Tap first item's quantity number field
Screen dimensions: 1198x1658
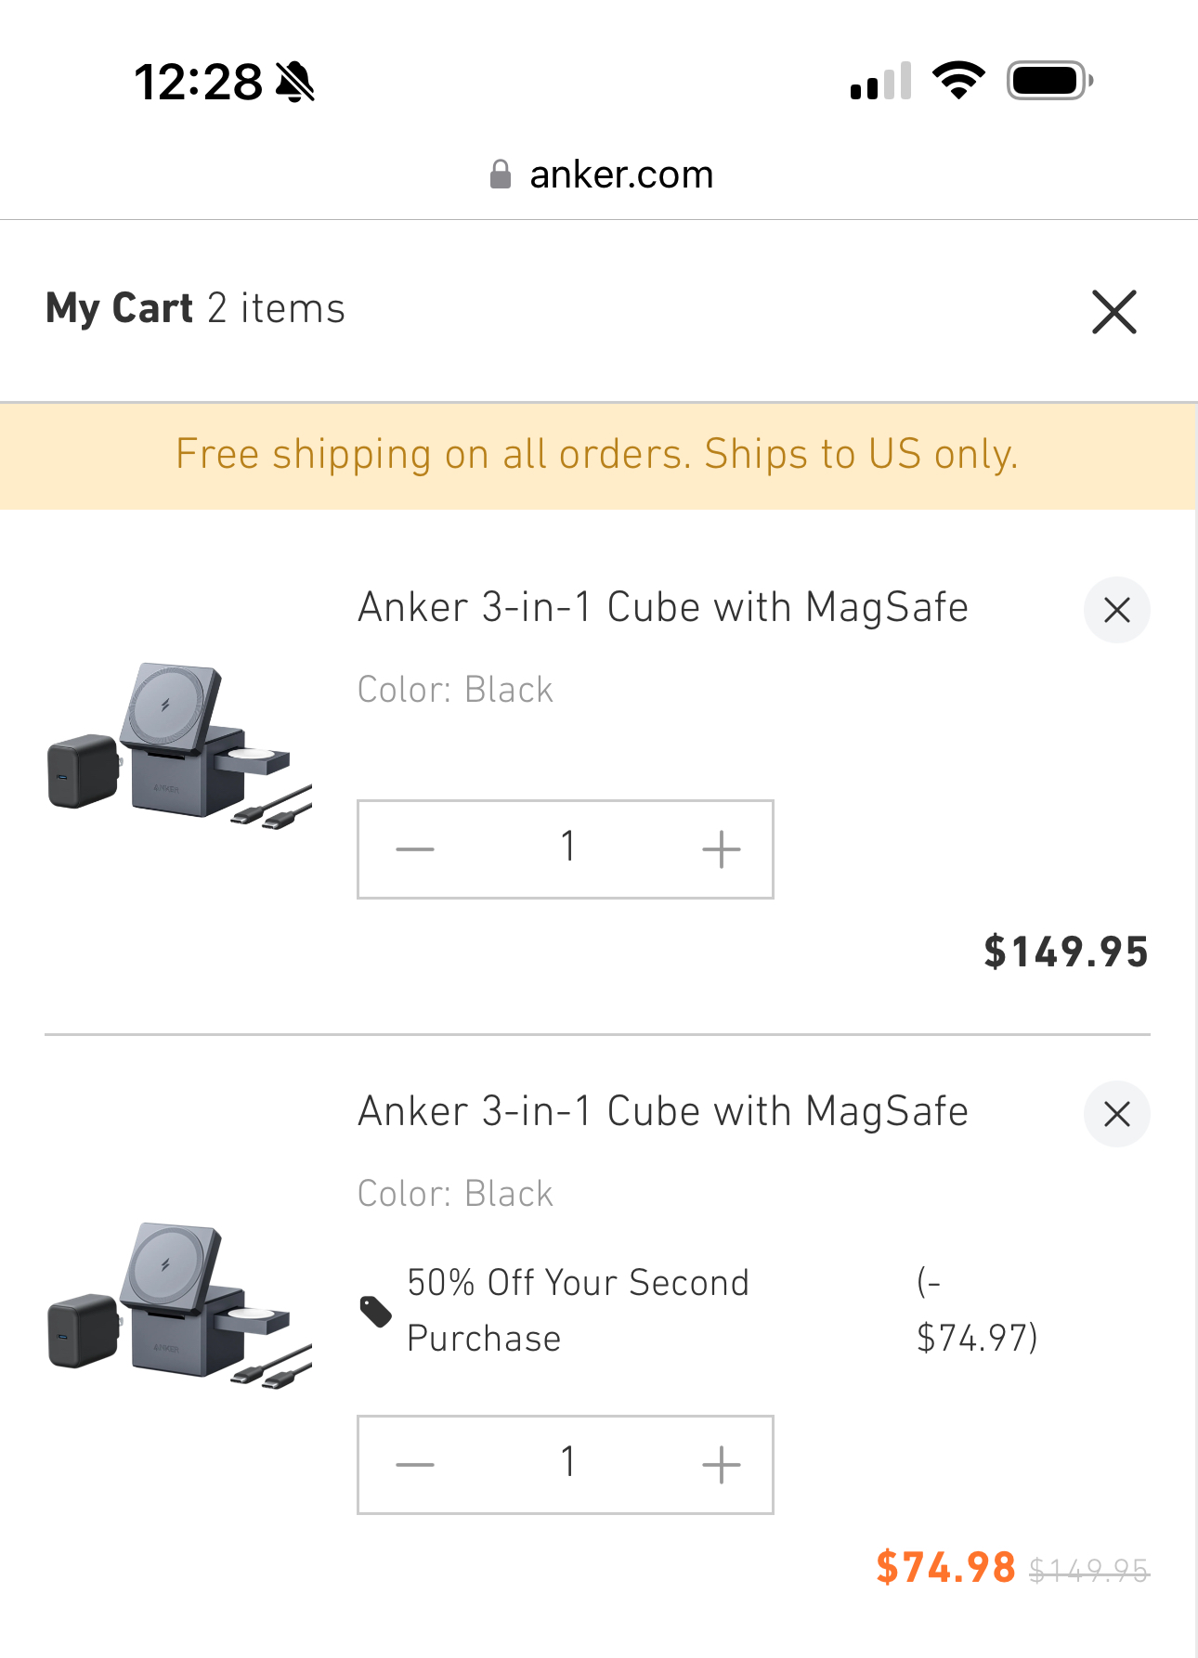pyautogui.click(x=567, y=849)
